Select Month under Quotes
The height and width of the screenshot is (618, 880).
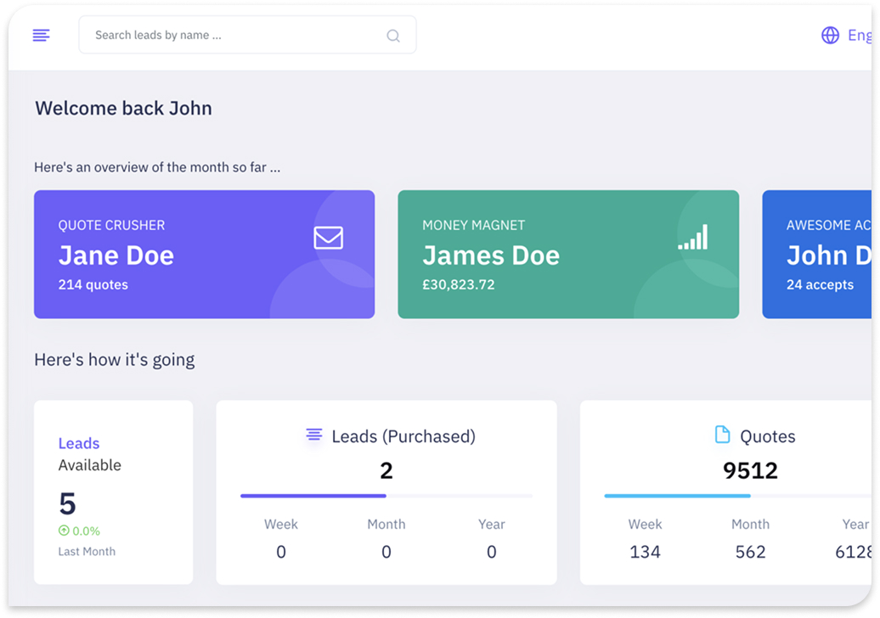point(750,525)
